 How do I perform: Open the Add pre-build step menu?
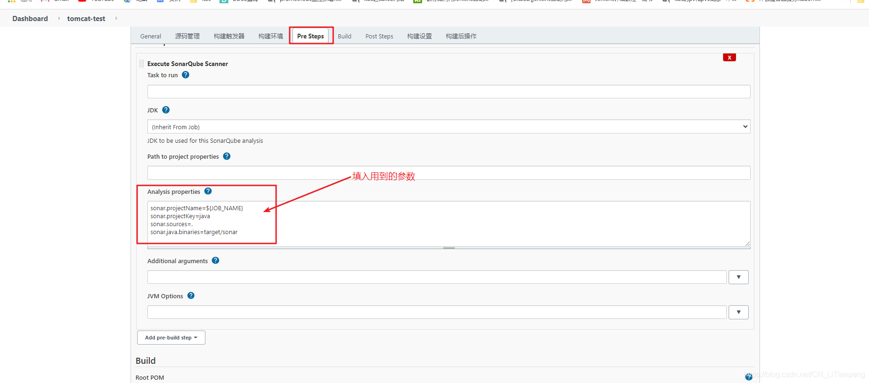pos(171,338)
